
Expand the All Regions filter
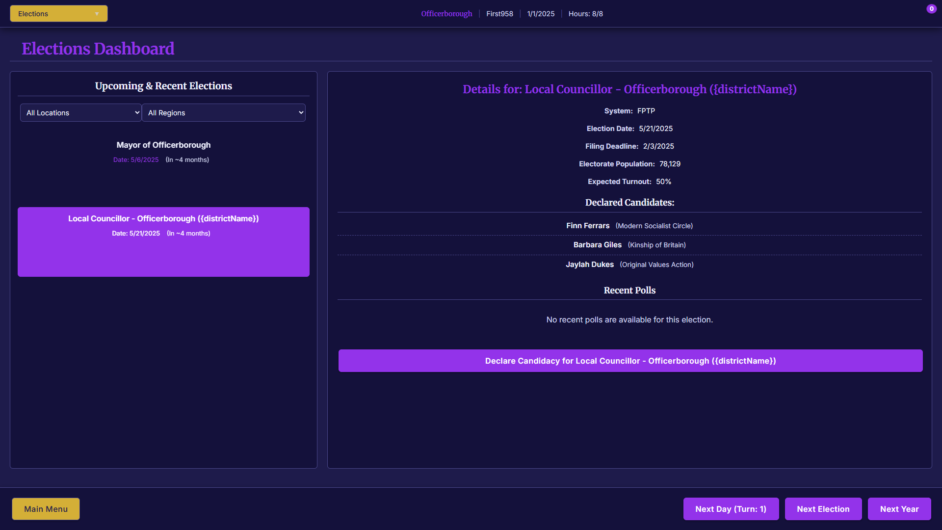click(224, 113)
